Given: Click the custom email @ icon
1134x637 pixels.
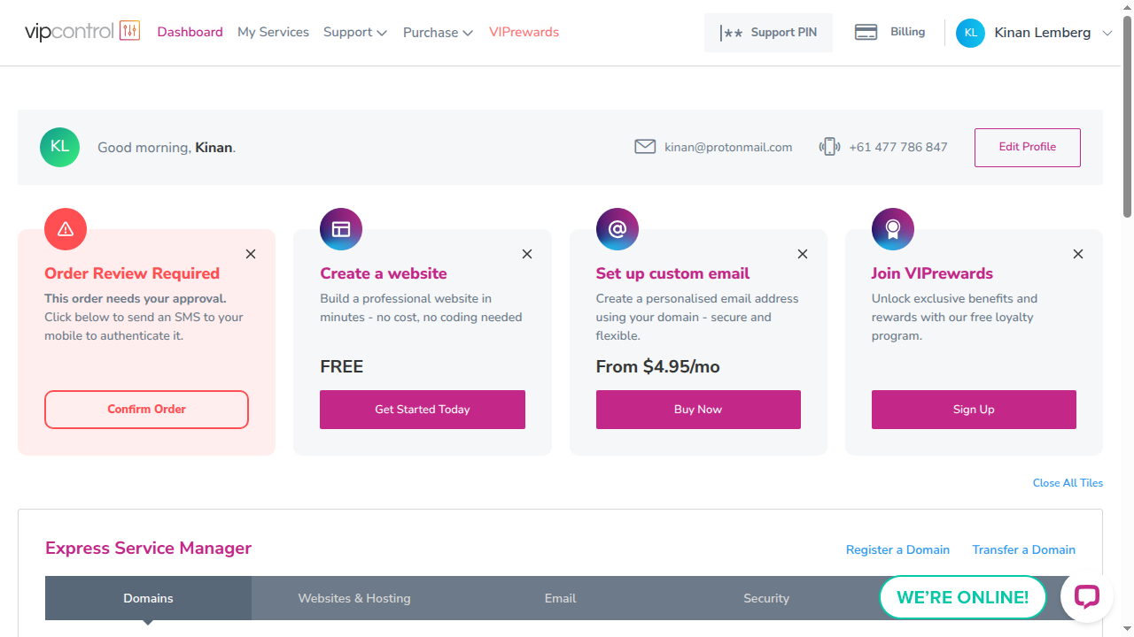Looking at the screenshot, I should pyautogui.click(x=617, y=229).
